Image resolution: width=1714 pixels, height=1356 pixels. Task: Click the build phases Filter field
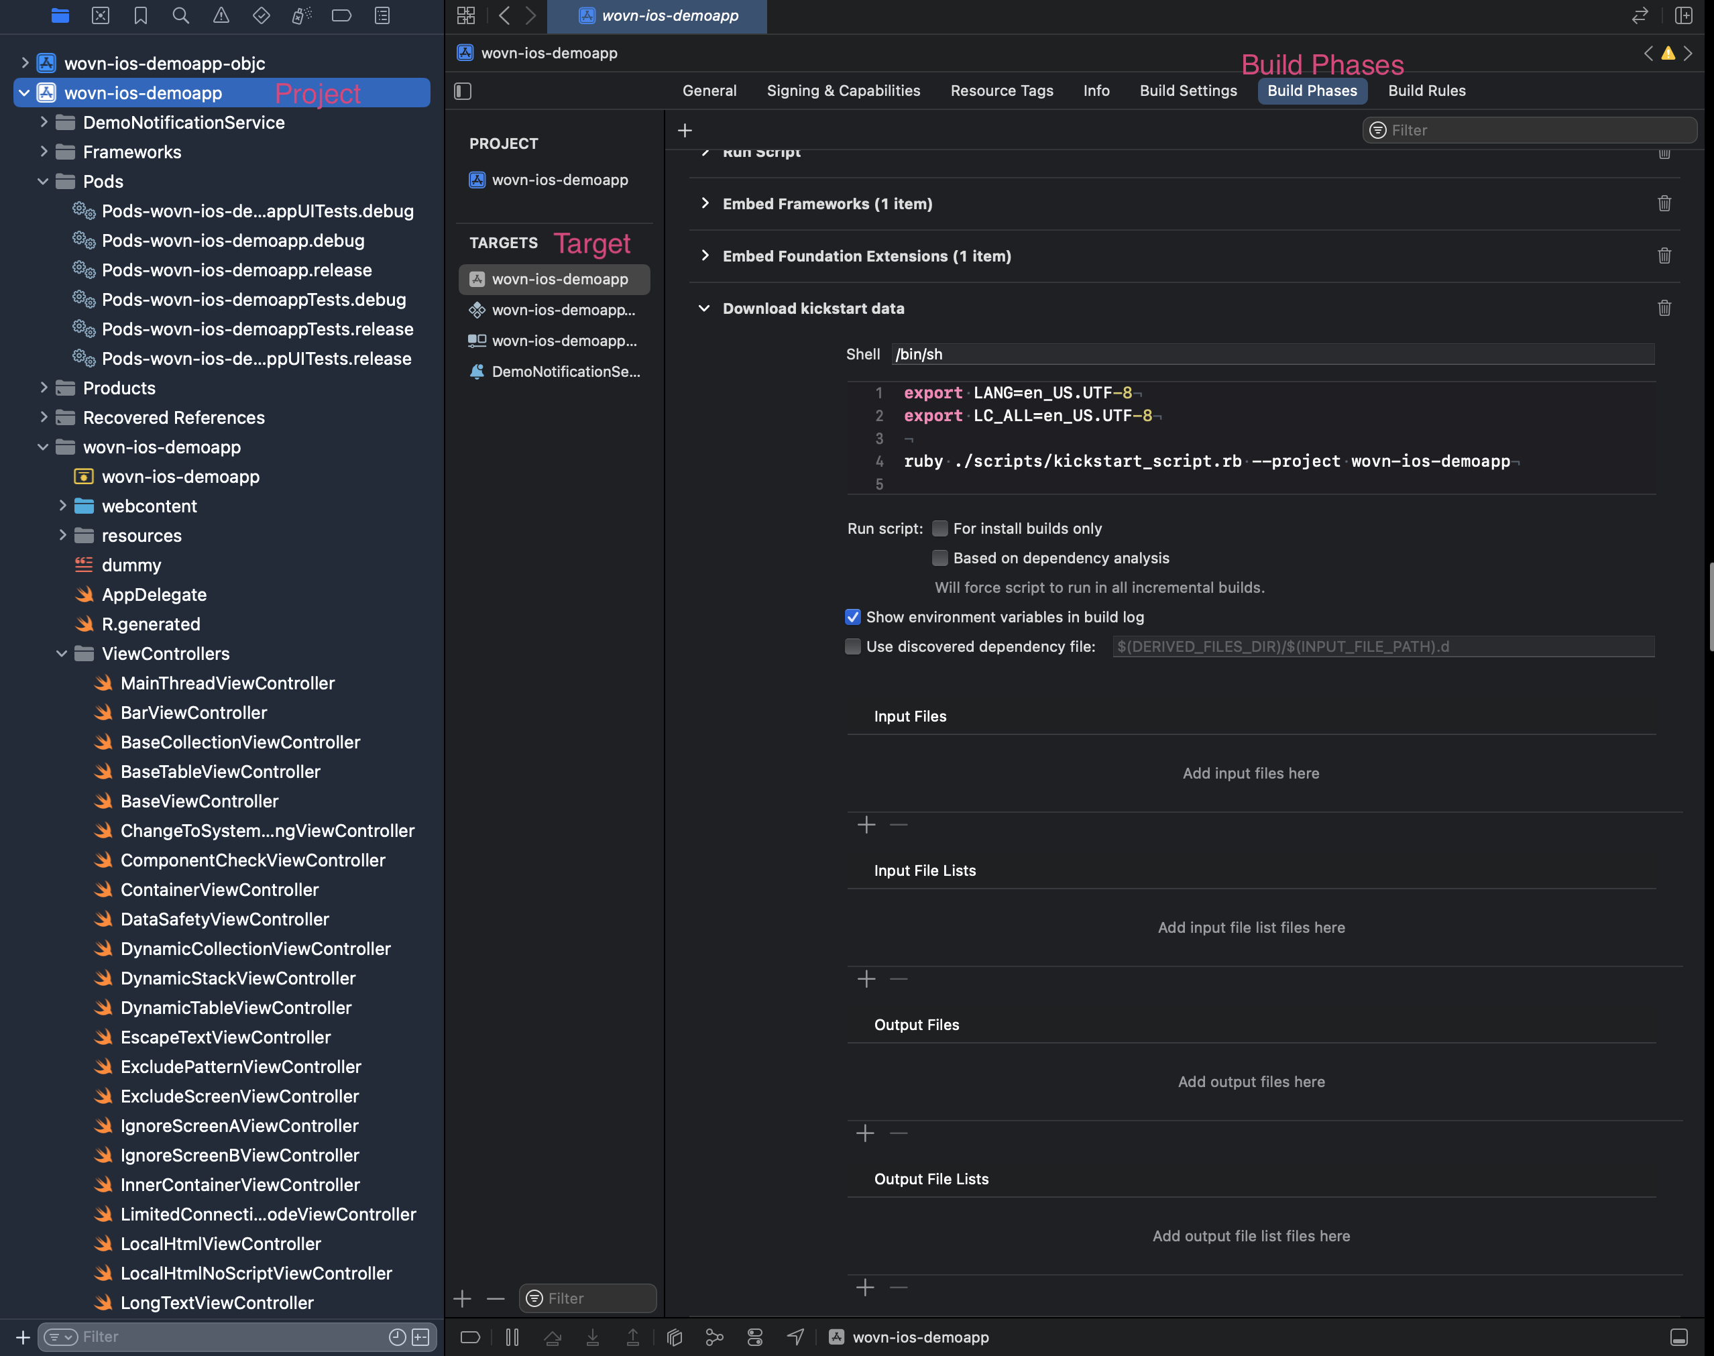(x=1529, y=130)
